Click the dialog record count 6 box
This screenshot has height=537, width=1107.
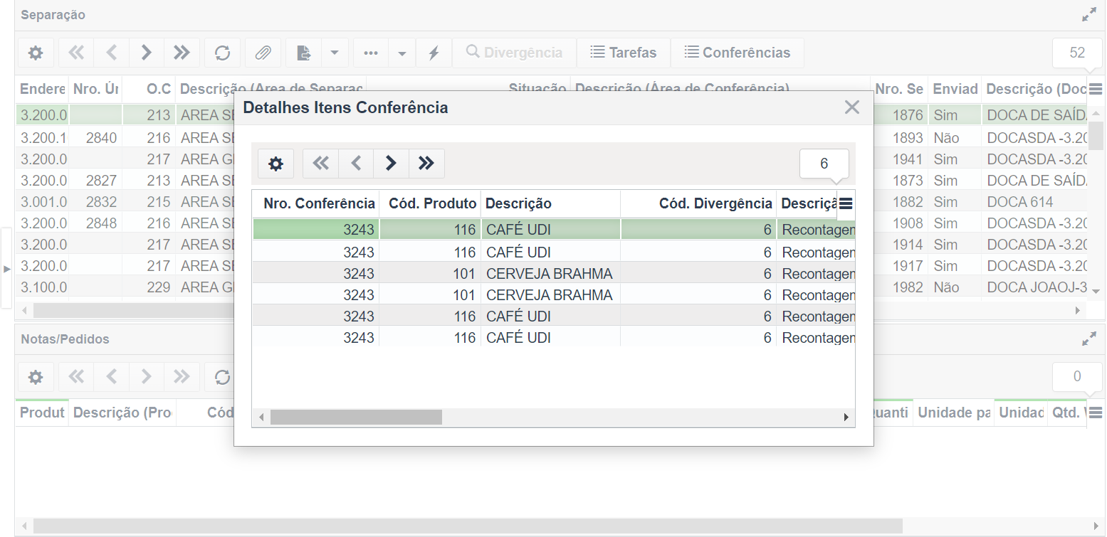pyautogui.click(x=824, y=164)
